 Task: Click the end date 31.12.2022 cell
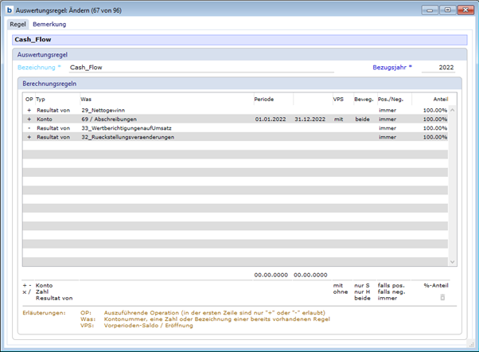[x=309, y=119]
